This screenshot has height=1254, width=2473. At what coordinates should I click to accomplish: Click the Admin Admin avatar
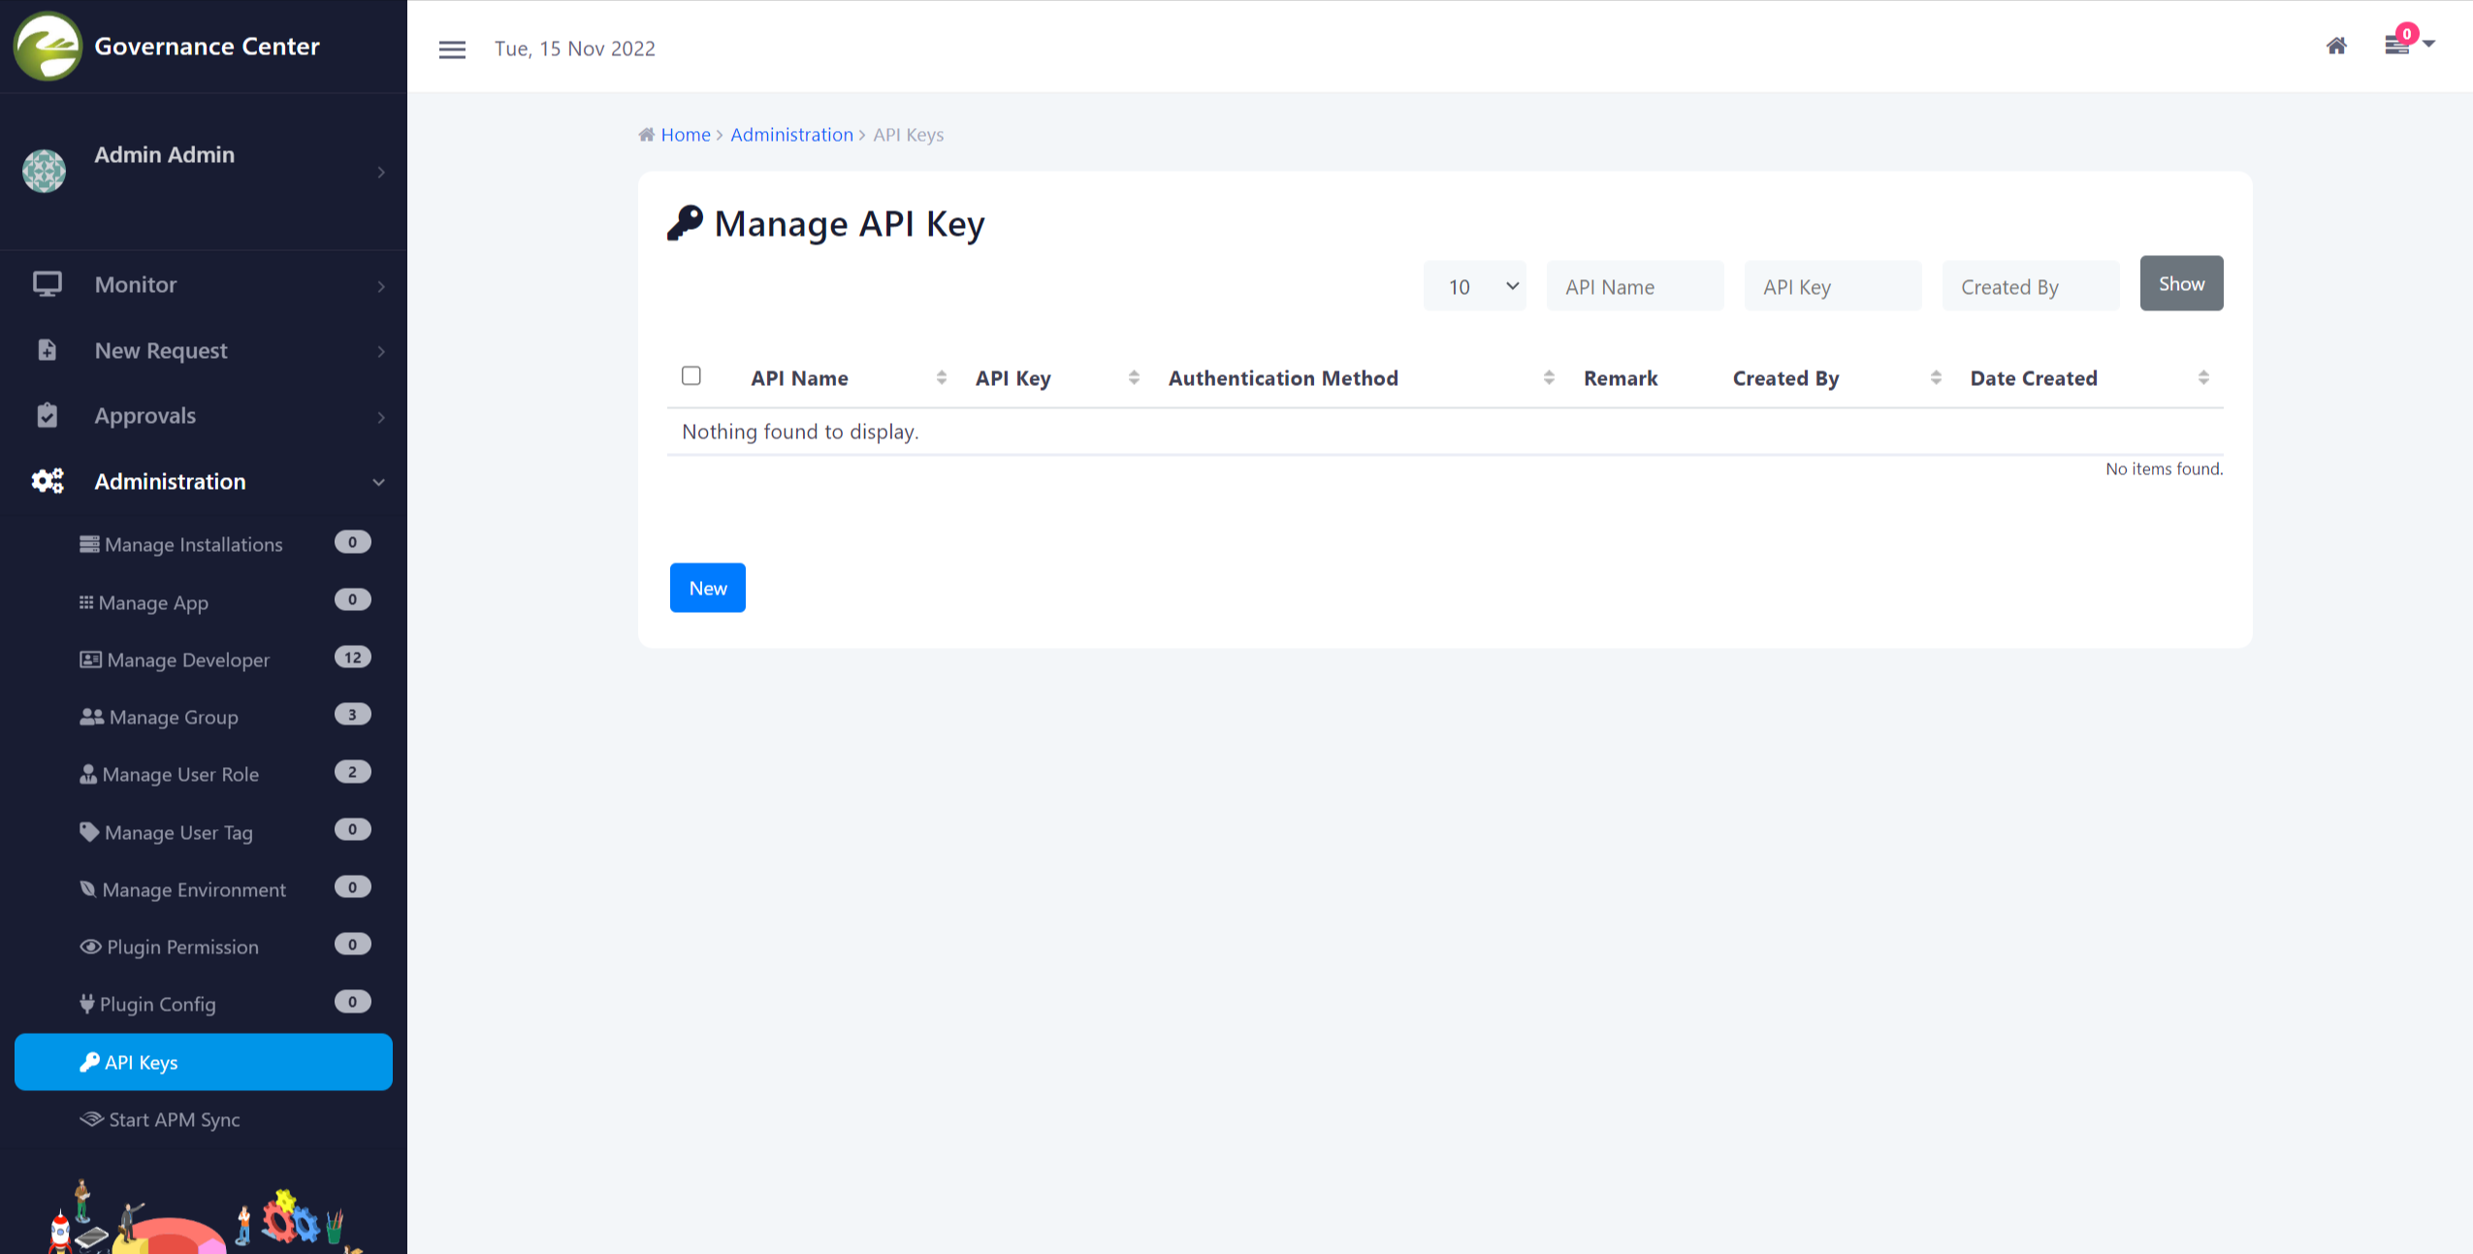pyautogui.click(x=45, y=171)
